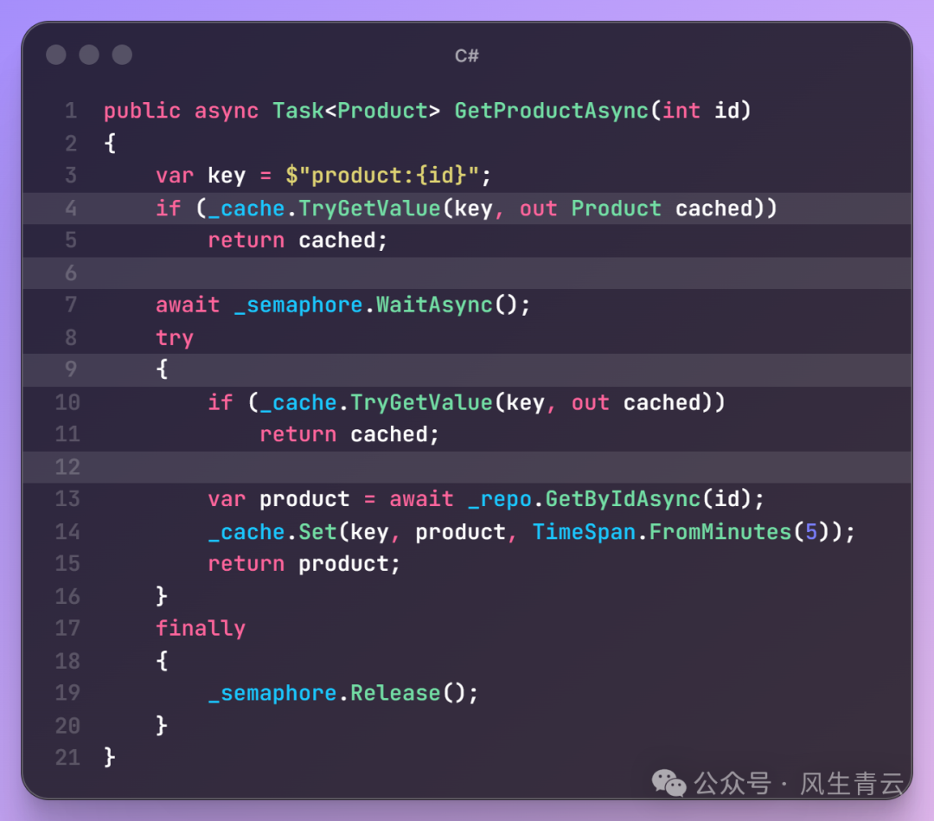The width and height of the screenshot is (934, 821).
Task: Click the 'out' keyword on line 10
Action: click(591, 403)
